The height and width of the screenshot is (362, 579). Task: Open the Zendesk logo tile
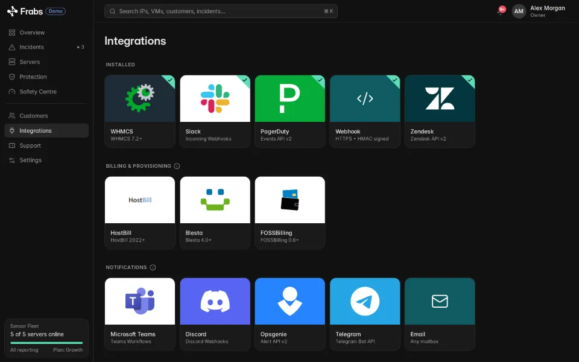point(440,98)
